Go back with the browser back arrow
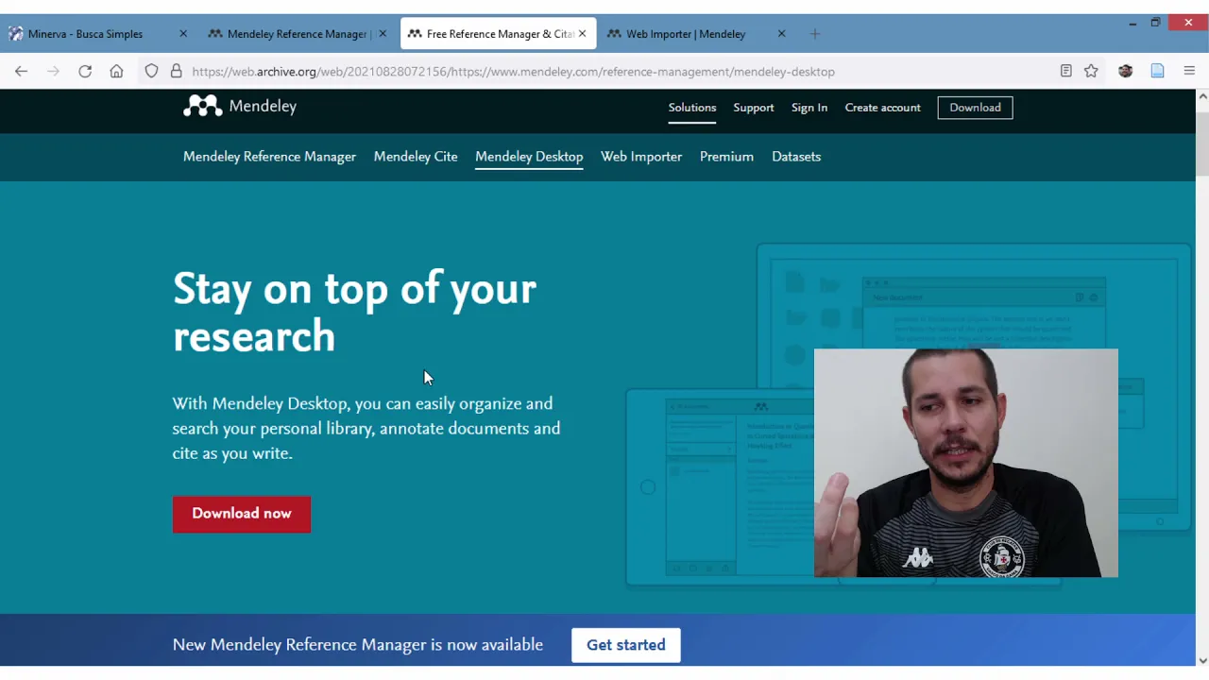1209x680 pixels. pyautogui.click(x=21, y=71)
